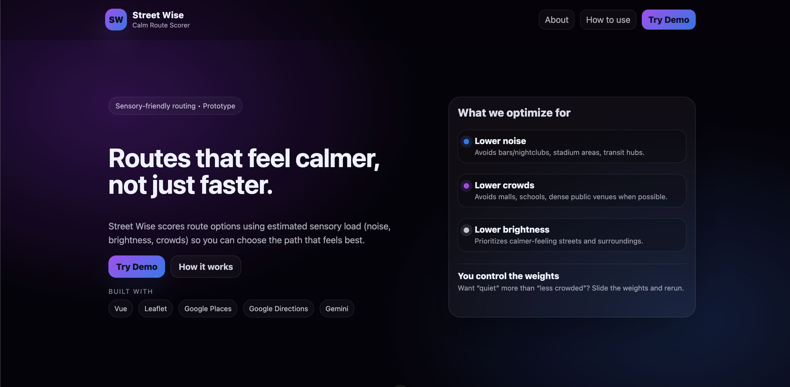This screenshot has width=790, height=387.
Task: Open the About nav item
Action: click(x=556, y=20)
